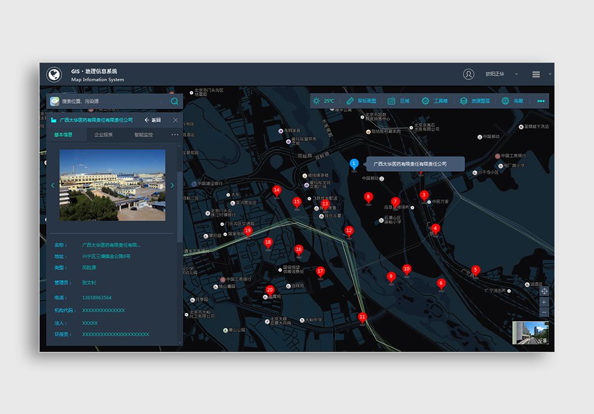Select red map marker 8
This screenshot has height=414, width=594.
(368, 198)
